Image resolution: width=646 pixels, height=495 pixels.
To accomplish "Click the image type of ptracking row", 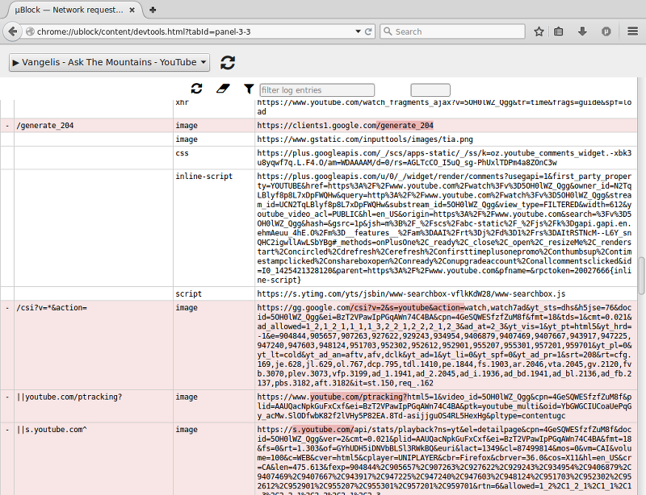I will coord(187,397).
